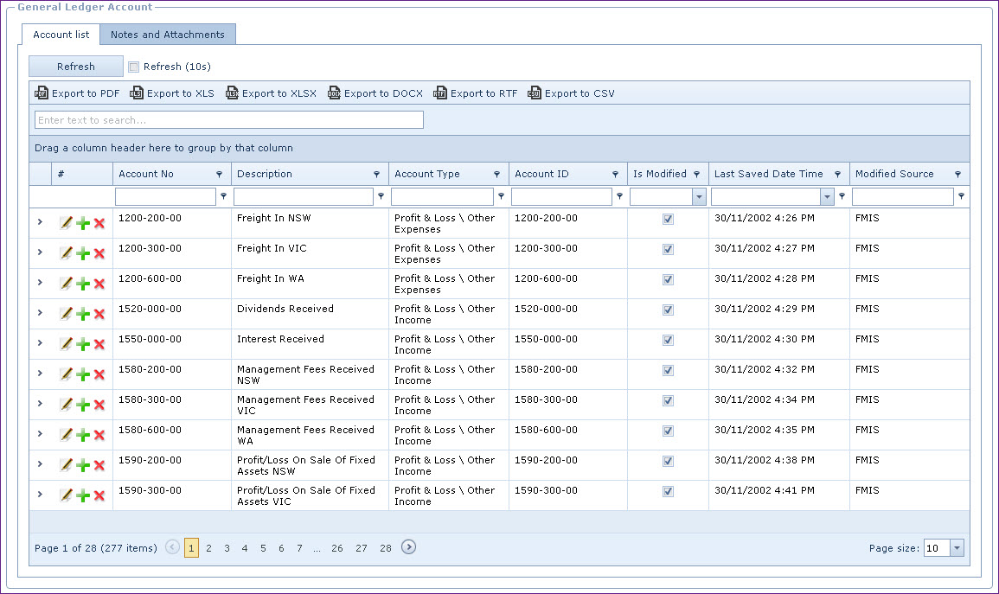
Task: Edit the Interest Received account row
Action: click(x=66, y=344)
